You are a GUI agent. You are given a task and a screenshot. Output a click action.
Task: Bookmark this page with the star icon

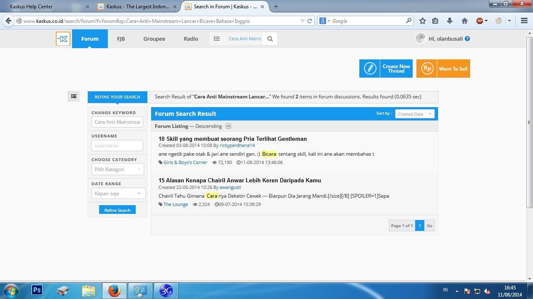pyautogui.click(x=423, y=21)
